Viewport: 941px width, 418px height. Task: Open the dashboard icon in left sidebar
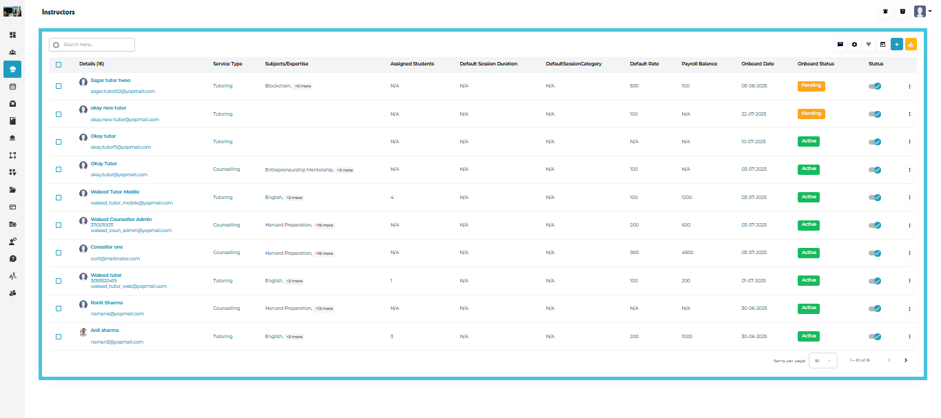(12, 34)
